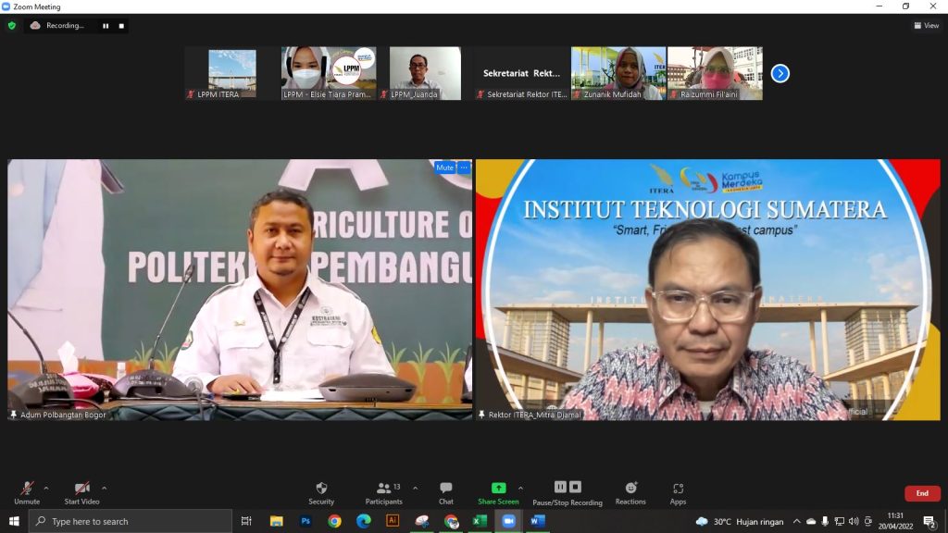This screenshot has height=533, width=948.
Task: Select the LPPM - Elsie Tiara thumbnail
Action: pyautogui.click(x=329, y=73)
